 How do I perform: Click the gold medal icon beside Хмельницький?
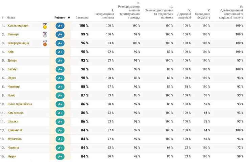point(45,26)
